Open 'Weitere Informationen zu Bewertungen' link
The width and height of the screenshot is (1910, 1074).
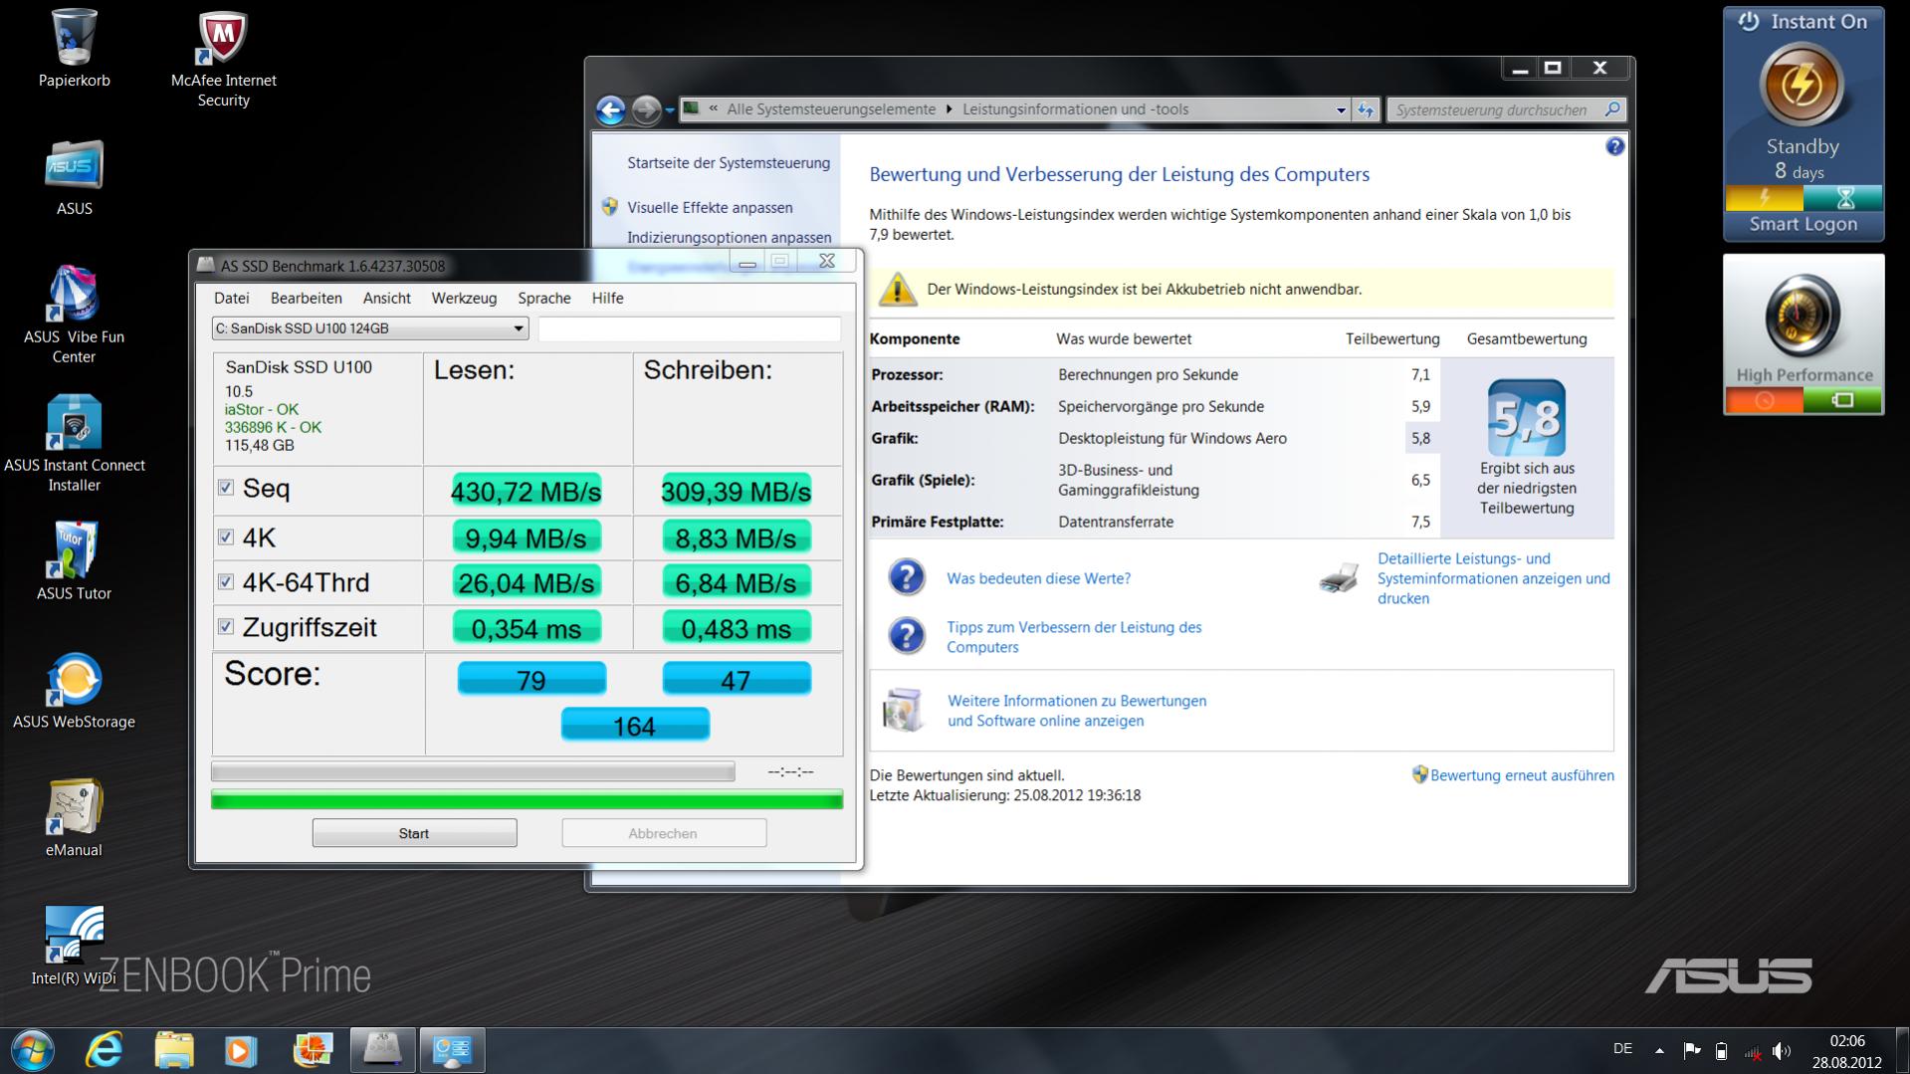coord(1077,711)
